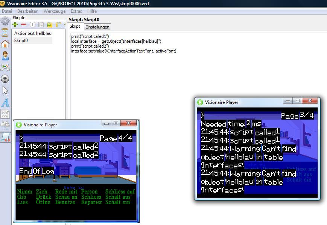Image resolution: width=327 pixels, height=225 pixels.
Task: Click the Gib verb in the left player
Action: [22, 197]
